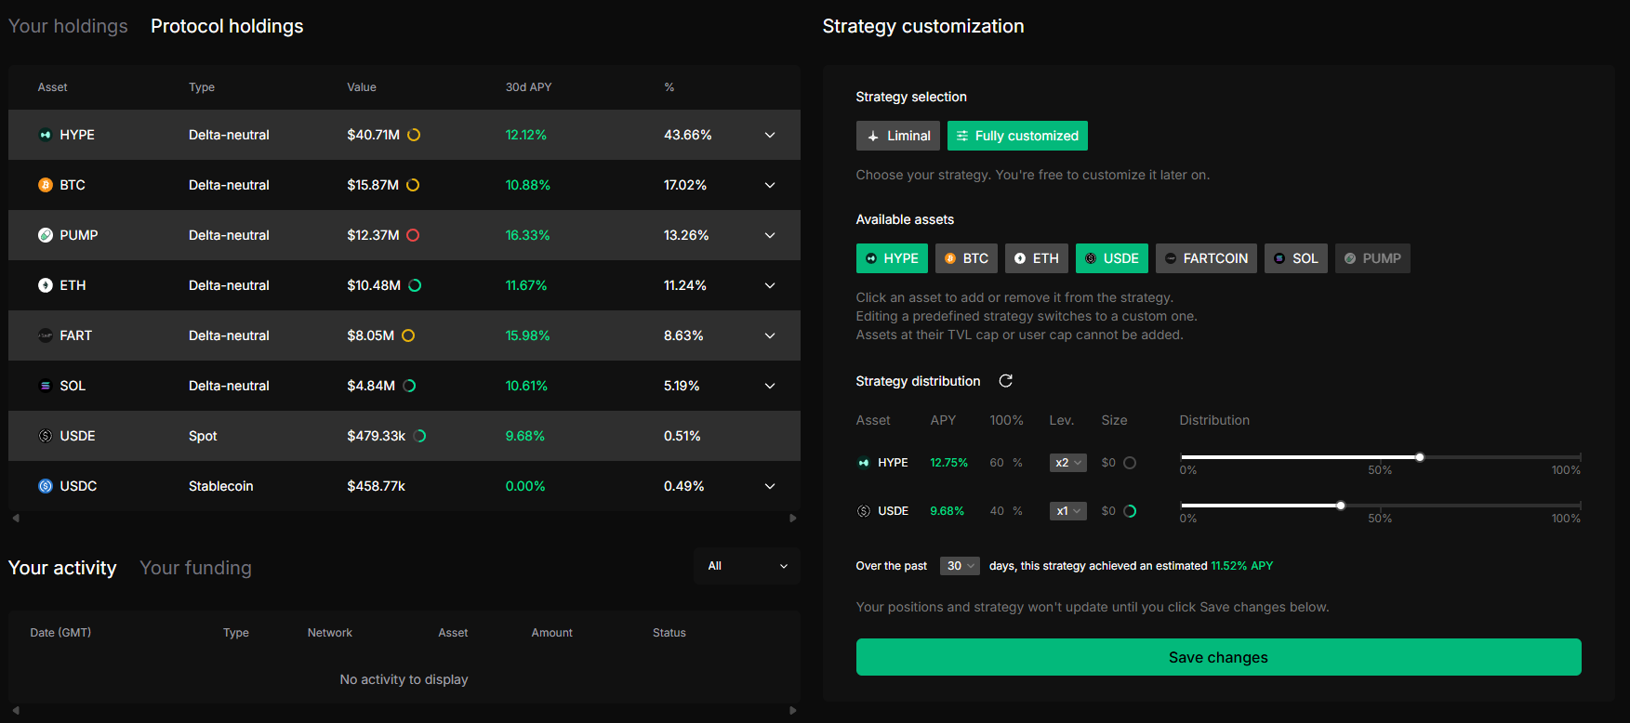Click activity table right scroll arrow
Image resolution: width=1630 pixels, height=723 pixels.
[x=793, y=711]
